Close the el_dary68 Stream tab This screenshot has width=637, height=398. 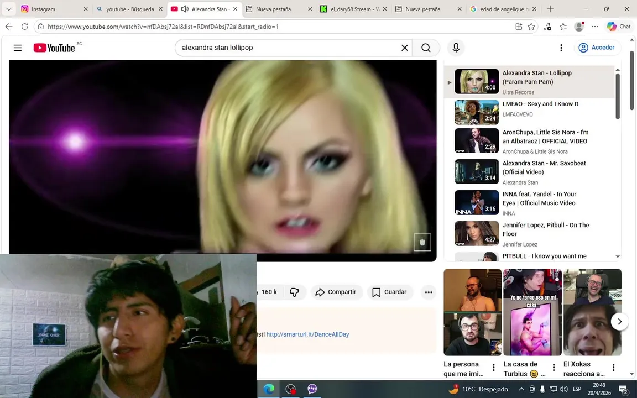click(385, 9)
